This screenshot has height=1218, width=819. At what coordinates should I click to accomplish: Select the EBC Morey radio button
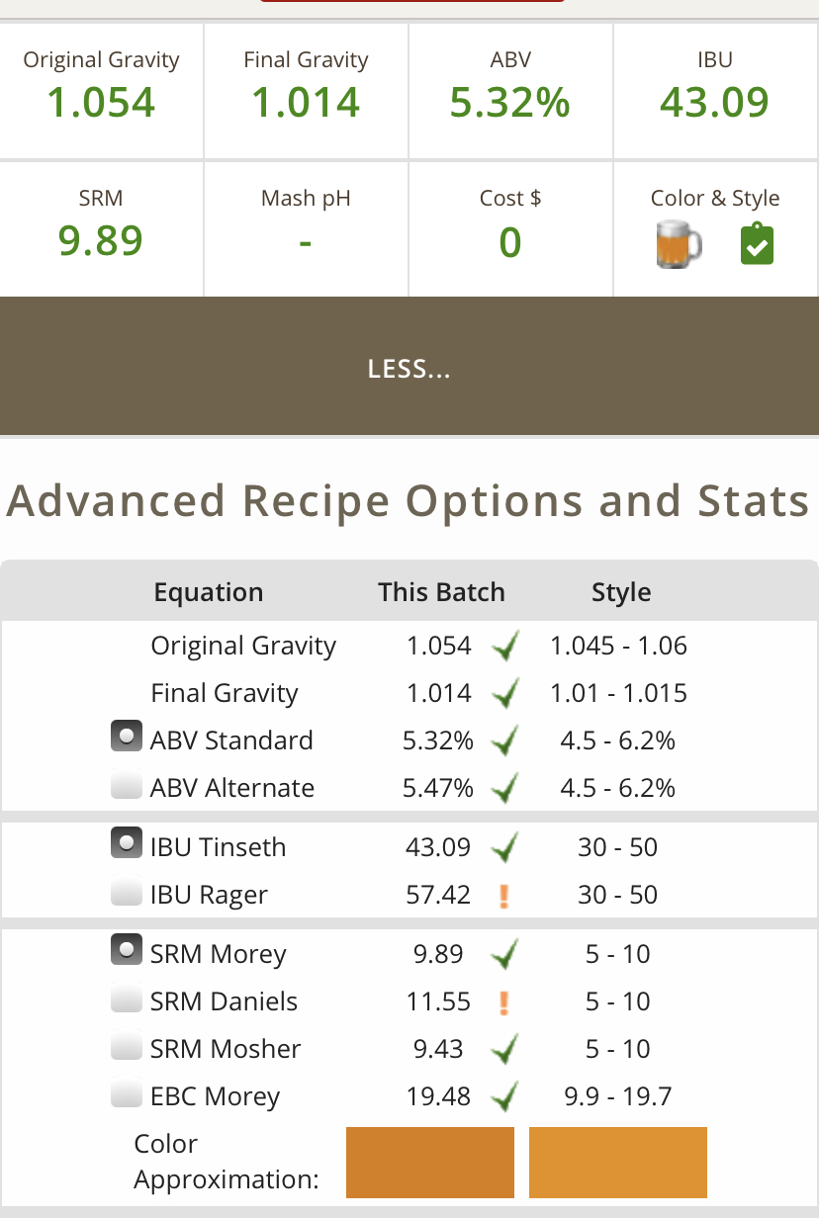[127, 1096]
